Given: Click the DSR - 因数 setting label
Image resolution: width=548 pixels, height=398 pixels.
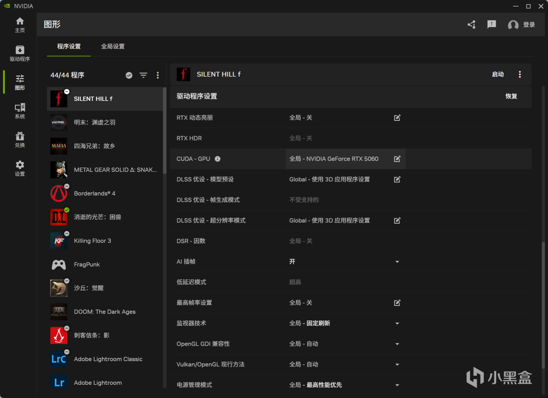Looking at the screenshot, I should coord(191,241).
